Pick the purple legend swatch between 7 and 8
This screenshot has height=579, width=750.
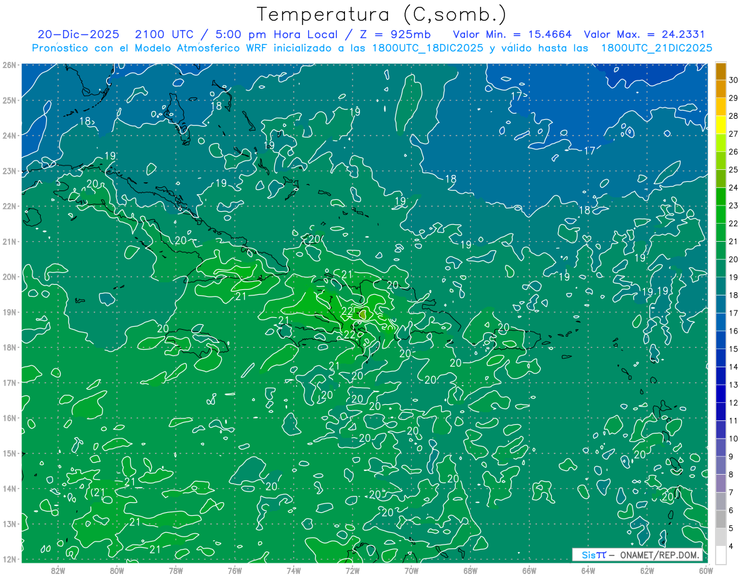[721, 483]
